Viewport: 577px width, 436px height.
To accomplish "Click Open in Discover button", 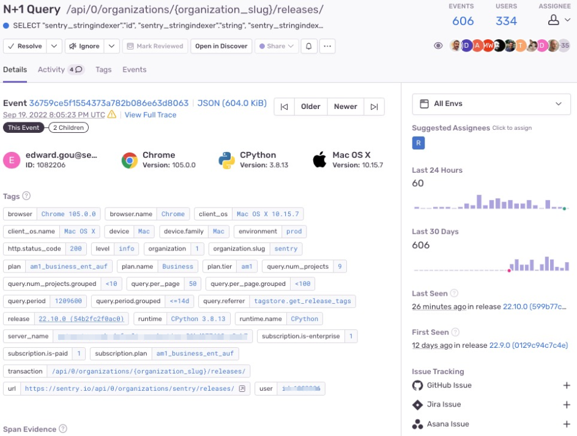I will [x=221, y=46].
